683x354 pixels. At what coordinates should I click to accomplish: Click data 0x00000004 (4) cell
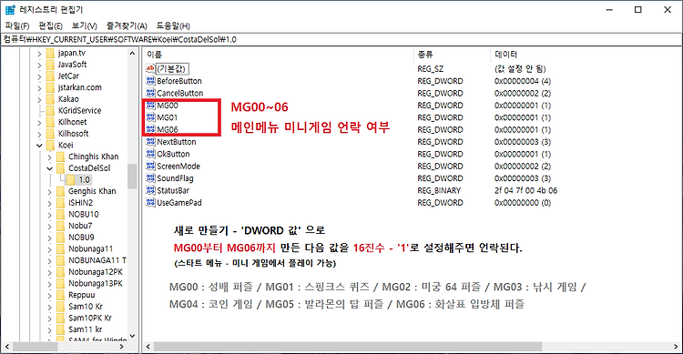click(x=523, y=81)
